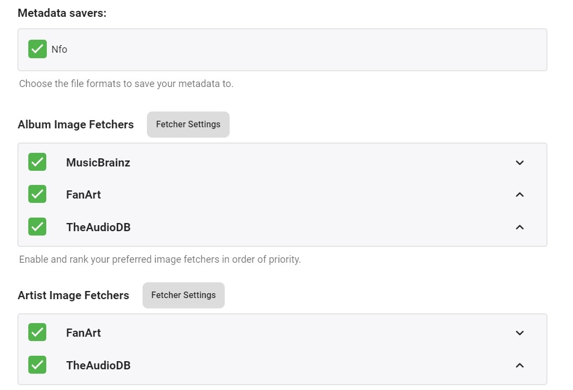Move artist FanArt fetcher down
This screenshot has height=390, width=573.
click(520, 333)
